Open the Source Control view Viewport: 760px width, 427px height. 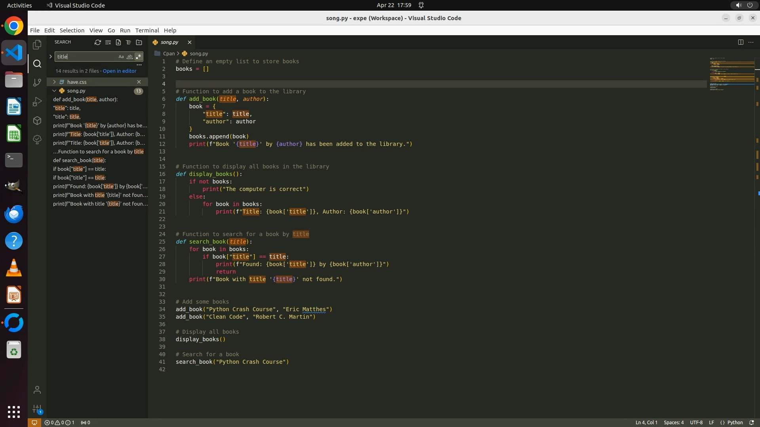pos(37,82)
